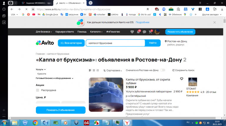Open the tab group dropdown arrow
This screenshot has width=226, height=126.
(15, 3)
